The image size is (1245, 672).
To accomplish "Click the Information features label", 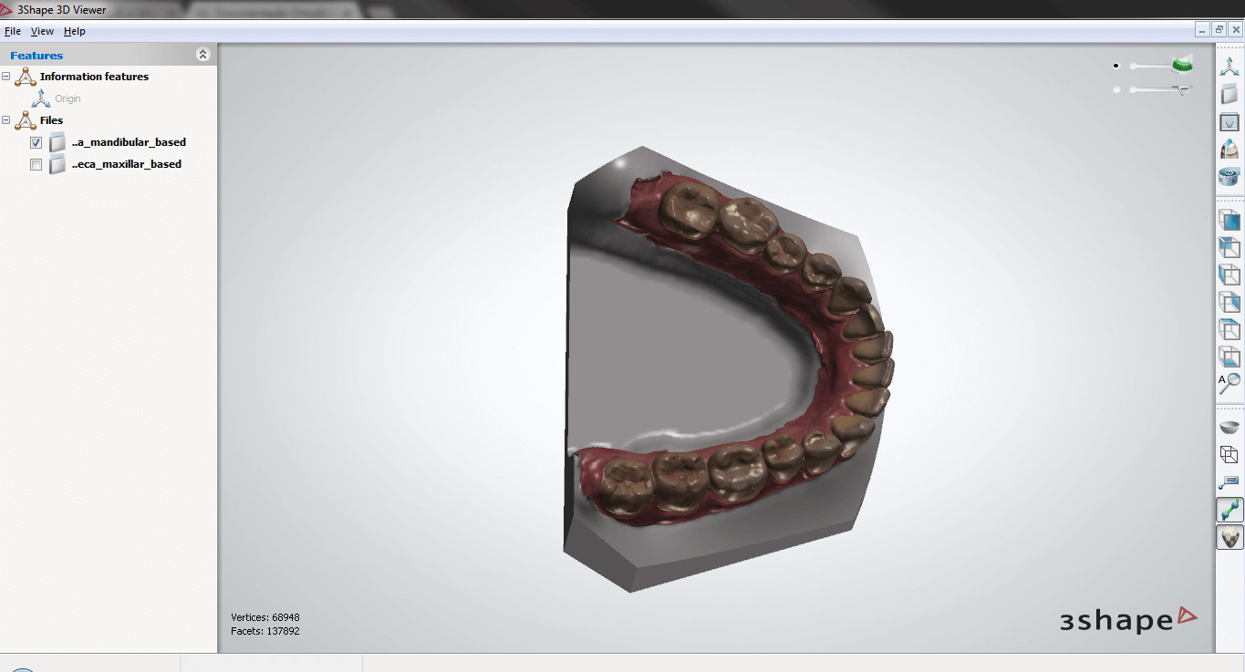I will coord(94,77).
